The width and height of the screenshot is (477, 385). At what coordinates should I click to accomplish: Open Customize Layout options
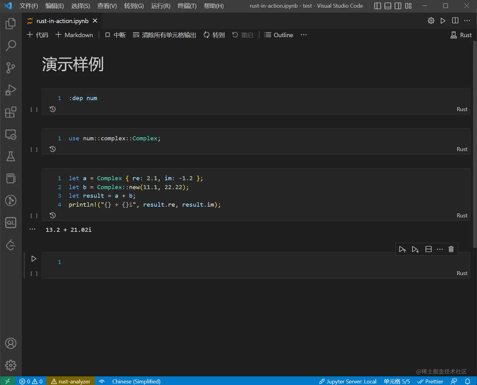(408, 6)
